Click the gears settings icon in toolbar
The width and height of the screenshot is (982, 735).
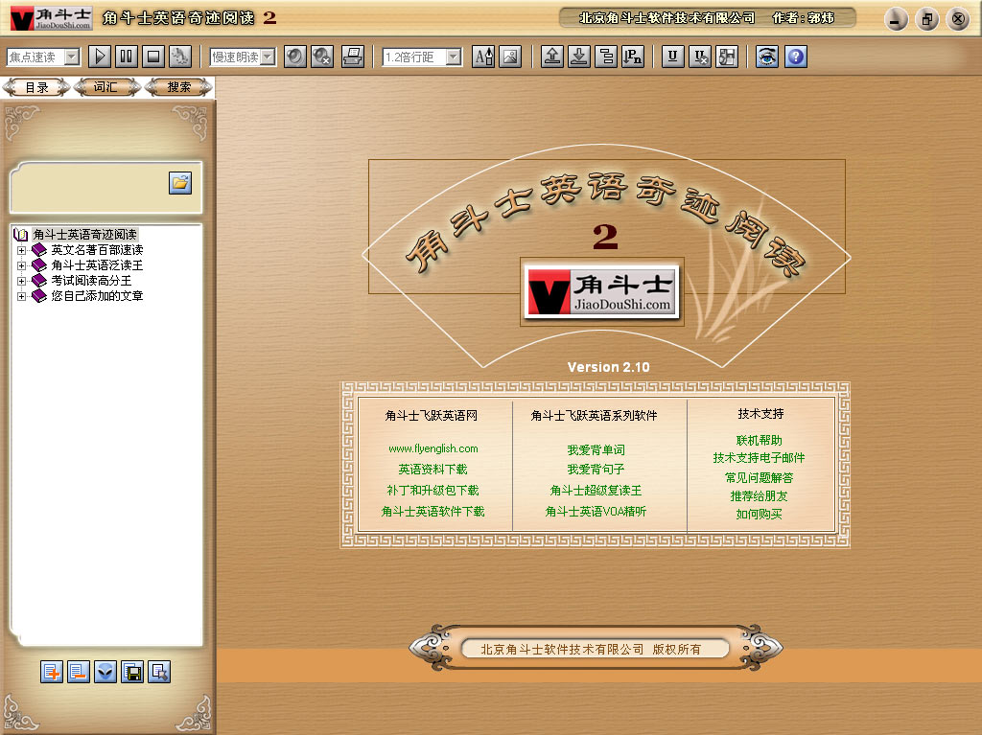pyautogui.click(x=180, y=57)
